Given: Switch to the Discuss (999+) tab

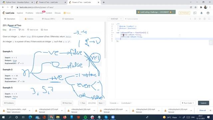Looking at the screenshot, I should [49, 19].
